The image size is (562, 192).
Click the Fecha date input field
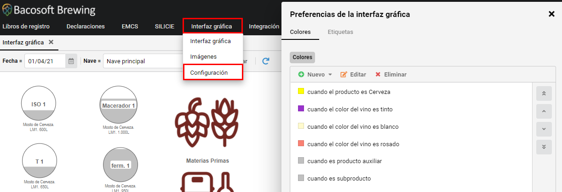point(45,61)
